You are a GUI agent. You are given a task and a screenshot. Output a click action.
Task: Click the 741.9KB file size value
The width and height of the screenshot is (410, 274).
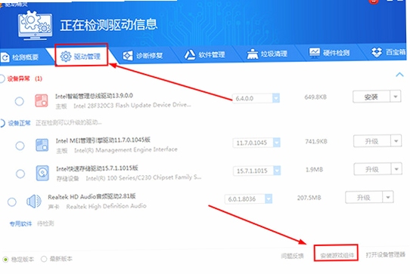[316, 142]
